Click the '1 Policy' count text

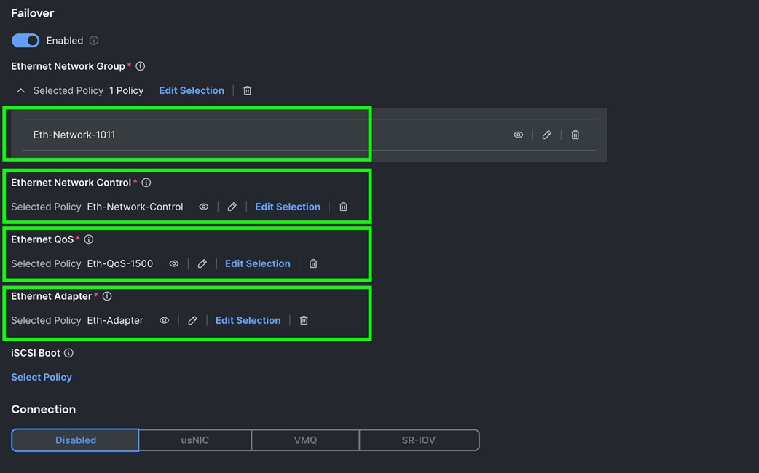[126, 90]
